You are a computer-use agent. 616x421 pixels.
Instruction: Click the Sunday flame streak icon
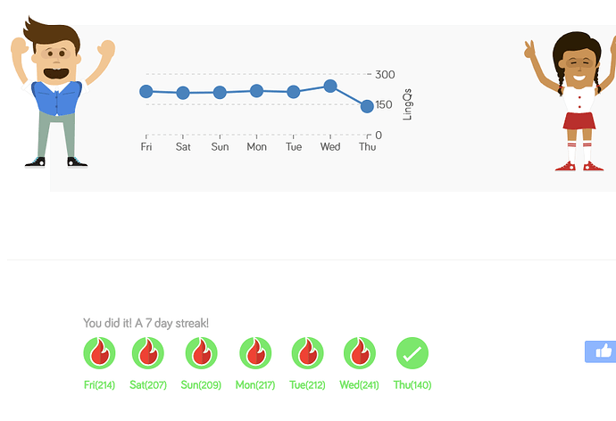[201, 353]
